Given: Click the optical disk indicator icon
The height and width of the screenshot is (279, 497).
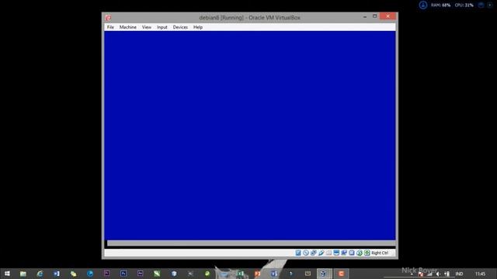Looking at the screenshot, I should click(x=306, y=253).
